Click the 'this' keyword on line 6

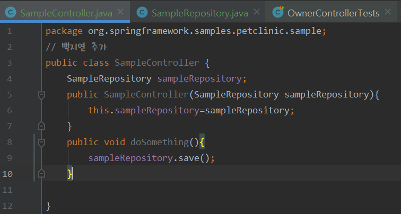pyautogui.click(x=99, y=110)
